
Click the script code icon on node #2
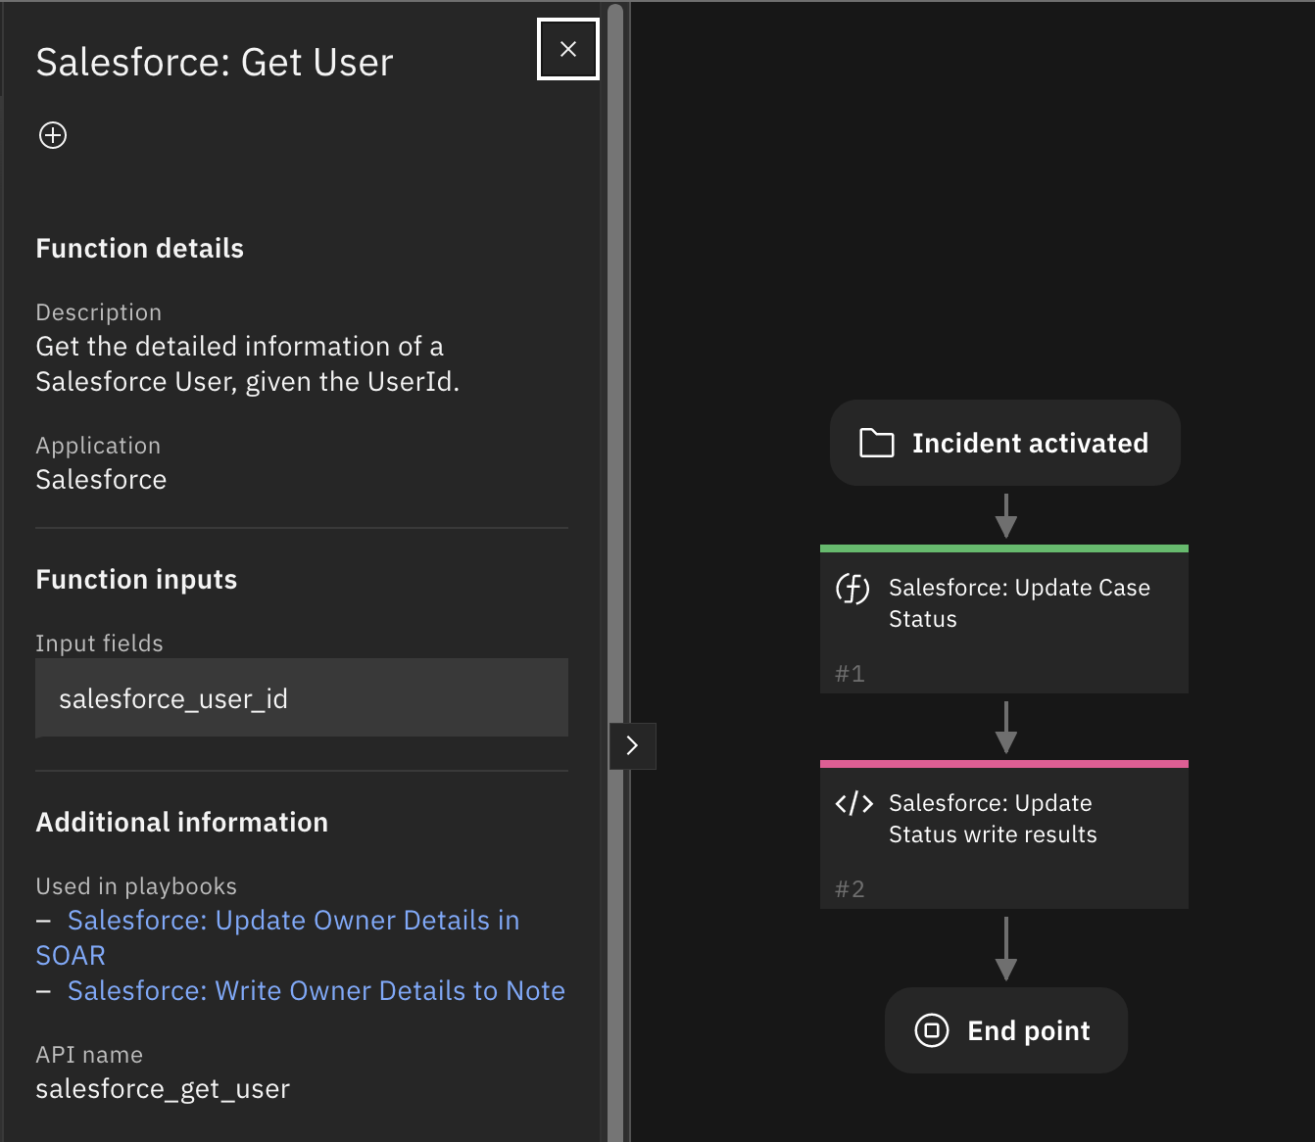pos(853,804)
